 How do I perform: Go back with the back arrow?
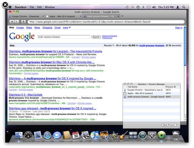12,22
